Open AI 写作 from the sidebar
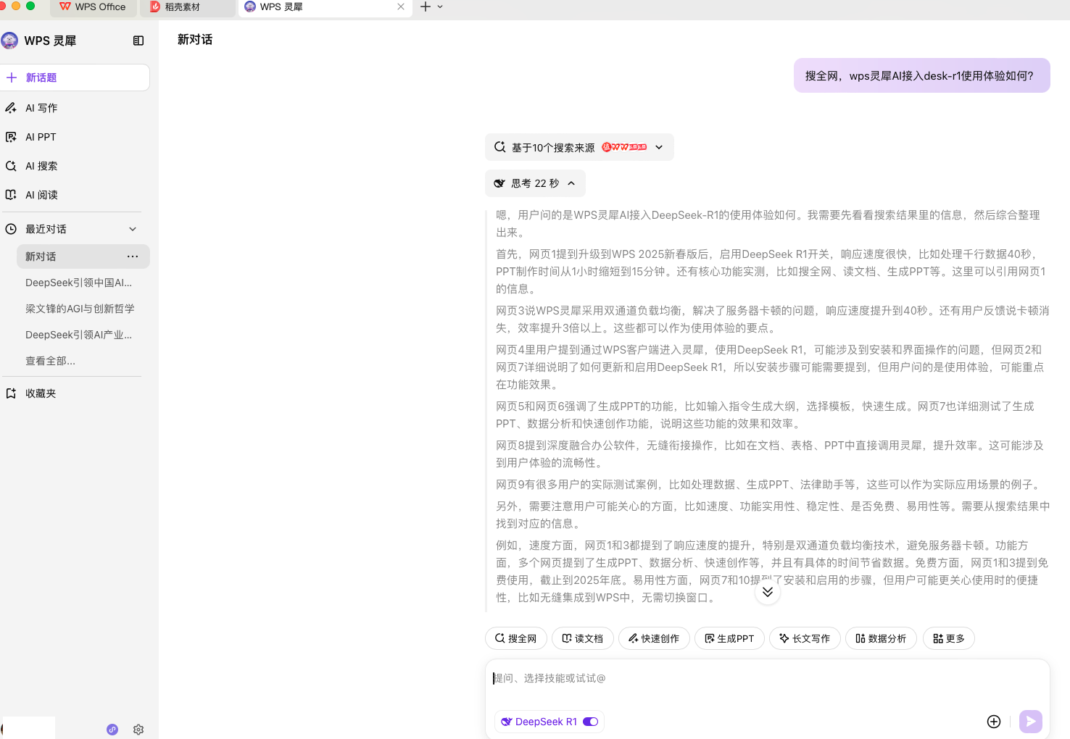1070x739 pixels. [x=41, y=107]
